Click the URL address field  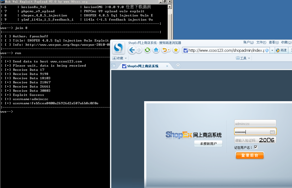coord(226,50)
